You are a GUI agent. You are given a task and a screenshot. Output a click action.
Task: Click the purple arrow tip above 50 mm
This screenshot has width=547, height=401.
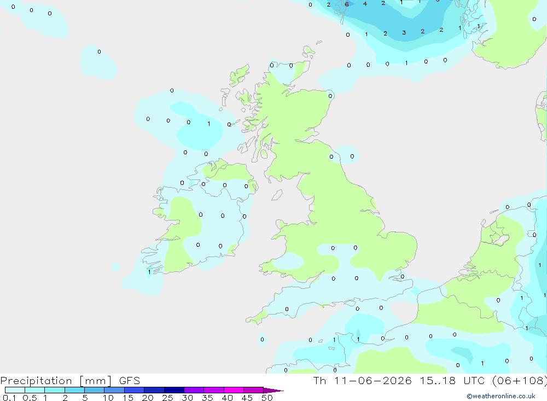pyautogui.click(x=273, y=391)
